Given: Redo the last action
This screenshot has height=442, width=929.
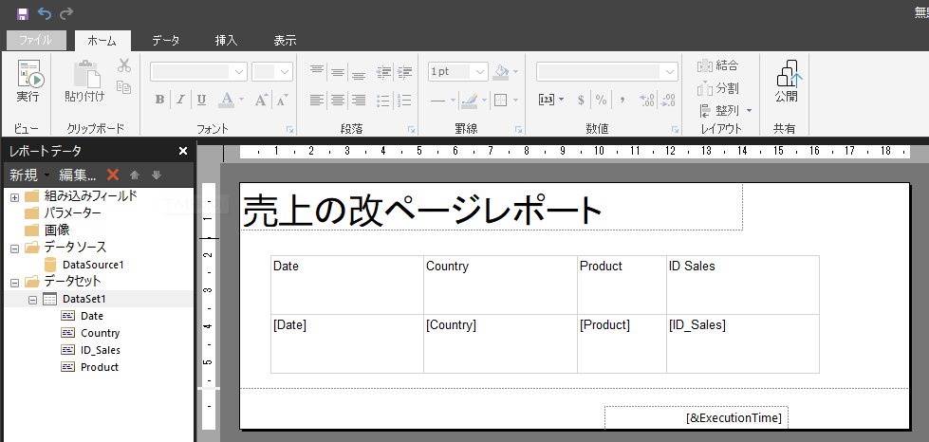Looking at the screenshot, I should click(66, 13).
